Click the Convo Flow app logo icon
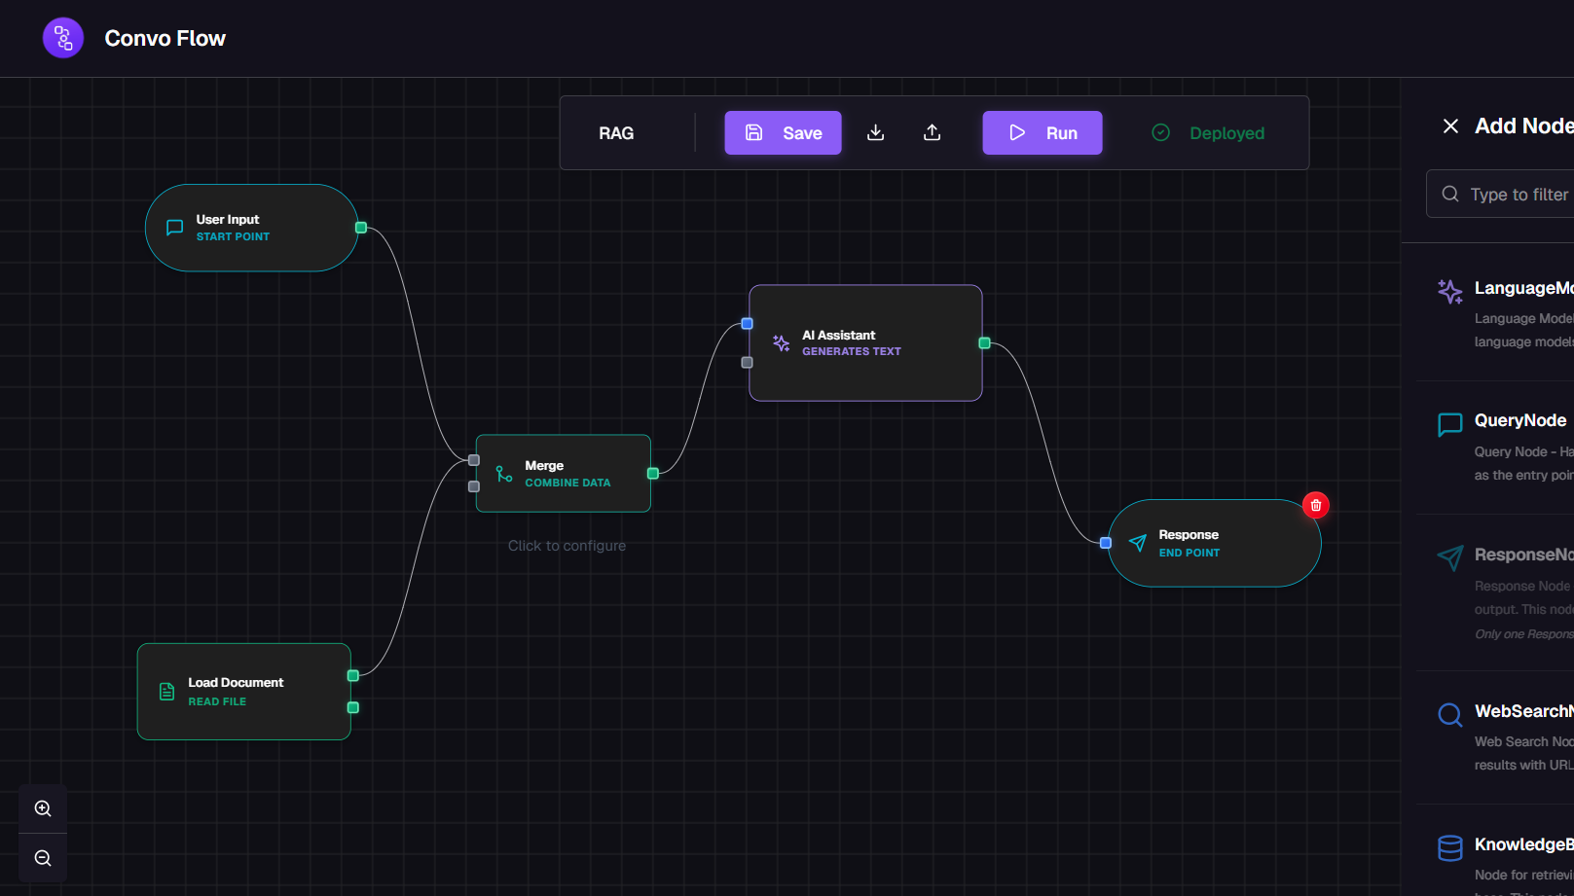Image resolution: width=1574 pixels, height=896 pixels. tap(62, 38)
